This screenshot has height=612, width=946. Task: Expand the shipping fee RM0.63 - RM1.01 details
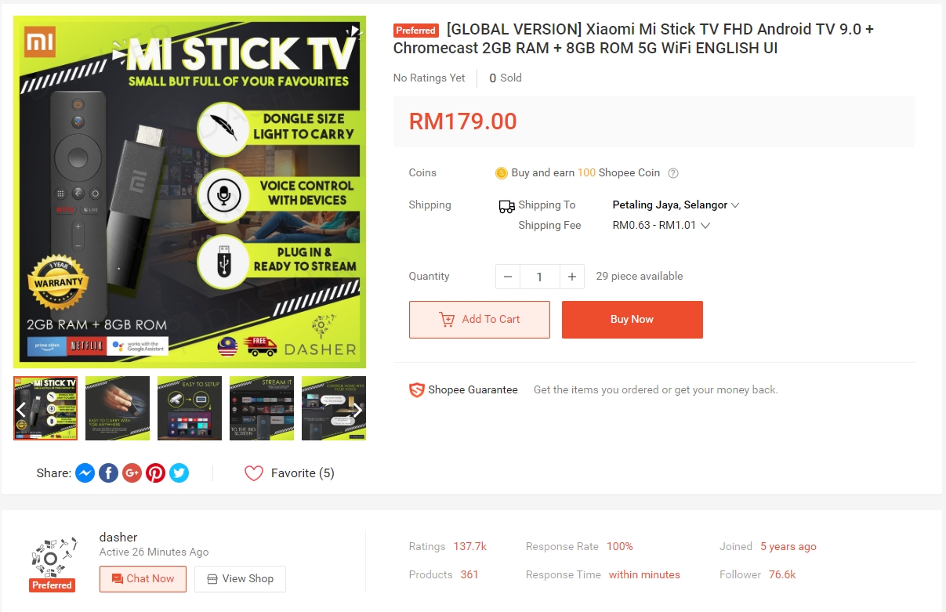661,226
